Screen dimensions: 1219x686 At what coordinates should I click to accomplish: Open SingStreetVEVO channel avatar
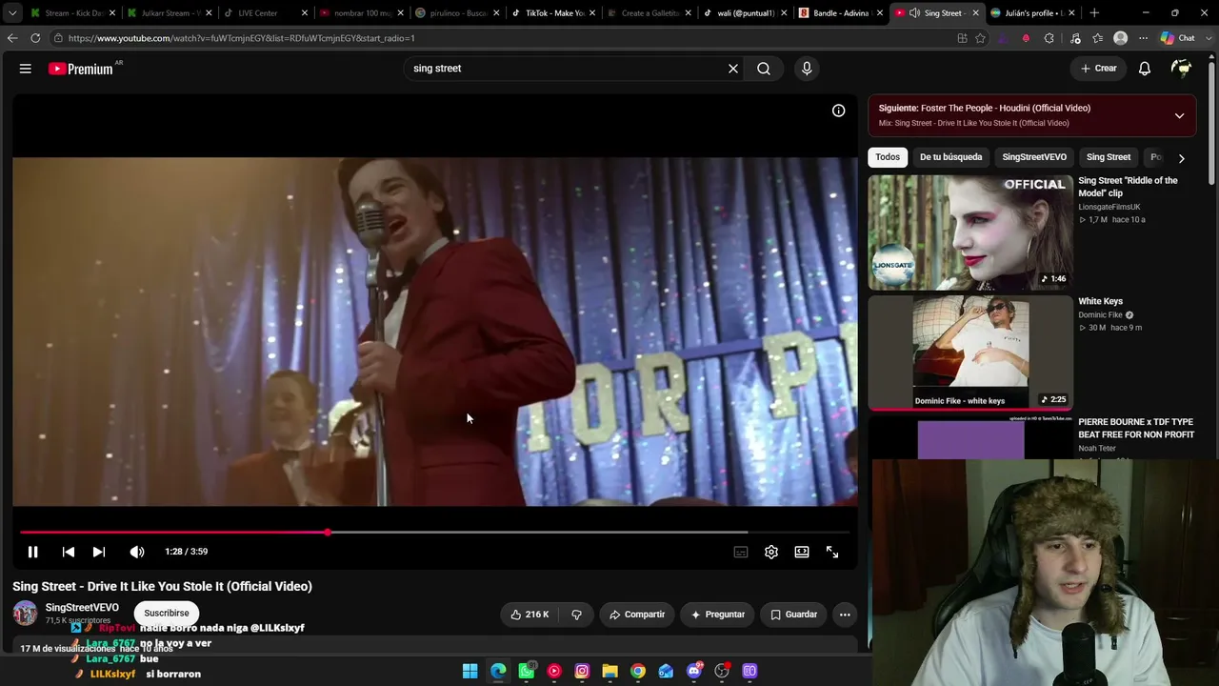pos(25,613)
